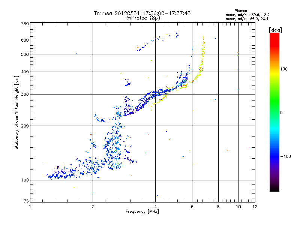Click the '750' height tick label

pos(25,24)
